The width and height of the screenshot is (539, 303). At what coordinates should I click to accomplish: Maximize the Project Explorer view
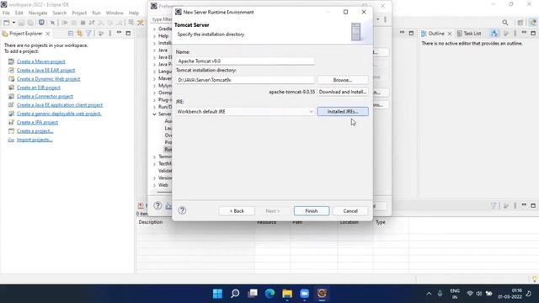click(128, 34)
